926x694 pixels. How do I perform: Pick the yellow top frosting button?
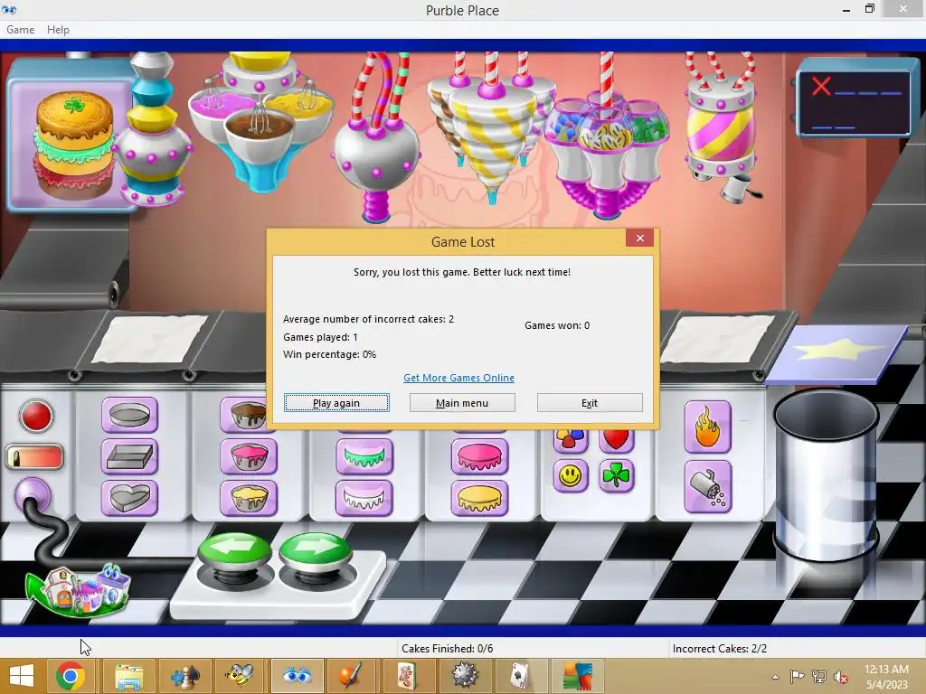[x=479, y=498]
